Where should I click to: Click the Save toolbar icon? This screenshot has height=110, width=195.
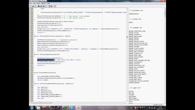click(36, 6)
